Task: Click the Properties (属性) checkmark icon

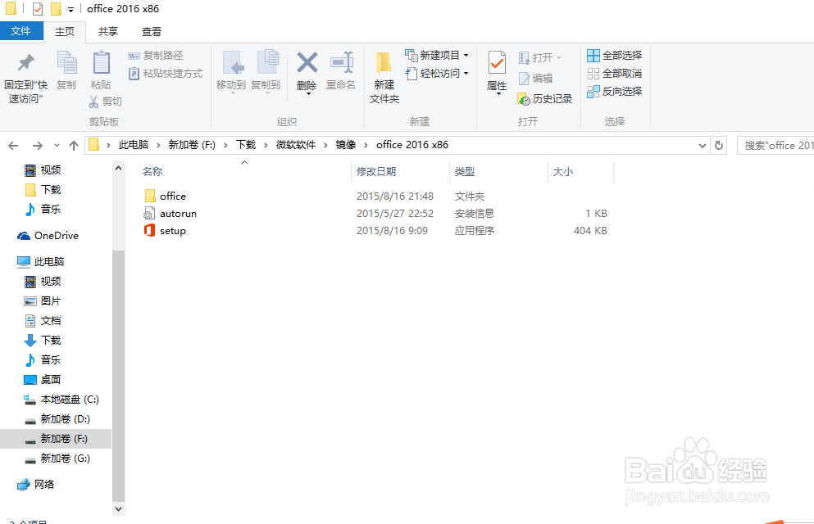Action: 497,64
